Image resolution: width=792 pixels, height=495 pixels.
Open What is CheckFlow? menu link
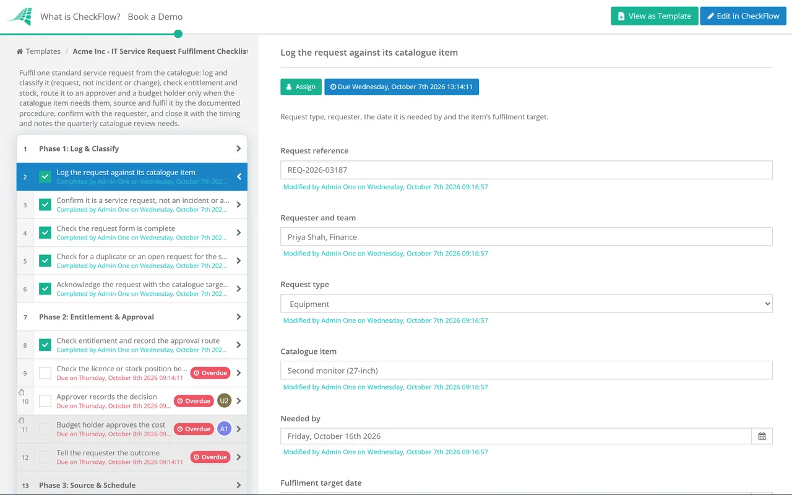tap(80, 17)
